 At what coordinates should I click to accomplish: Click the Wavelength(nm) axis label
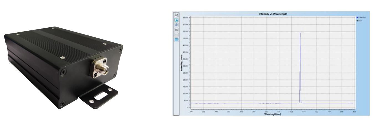tap(273, 114)
